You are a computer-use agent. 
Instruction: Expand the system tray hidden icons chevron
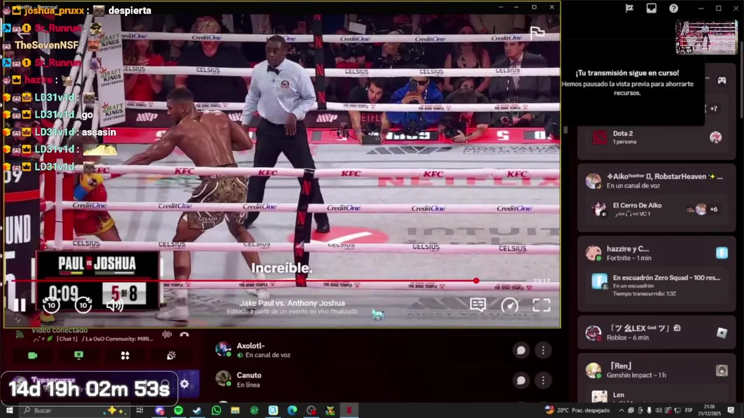click(x=621, y=410)
